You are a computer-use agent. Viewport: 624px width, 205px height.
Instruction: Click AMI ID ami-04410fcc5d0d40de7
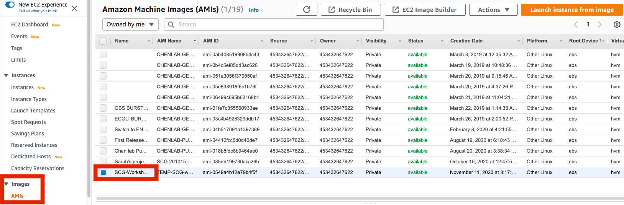tap(230, 140)
